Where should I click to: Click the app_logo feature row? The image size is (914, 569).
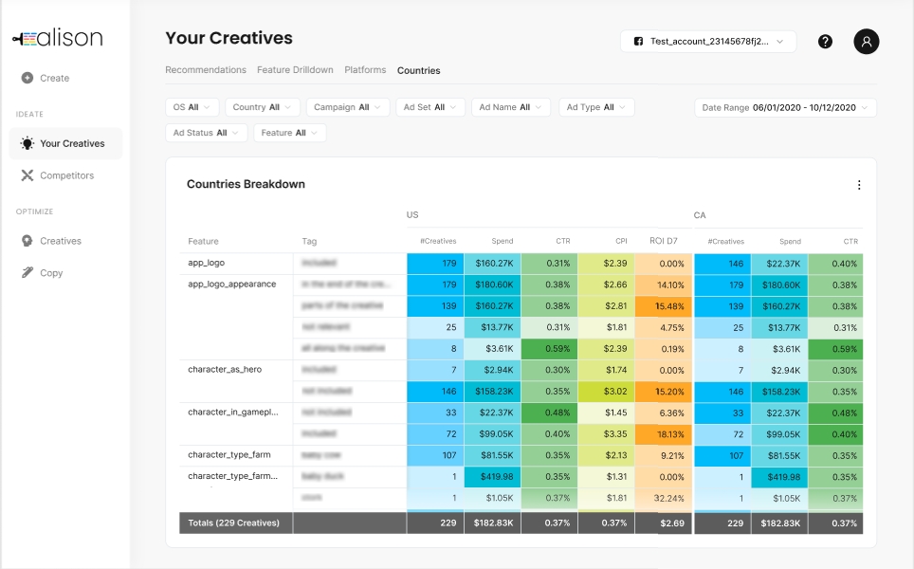[x=207, y=263]
